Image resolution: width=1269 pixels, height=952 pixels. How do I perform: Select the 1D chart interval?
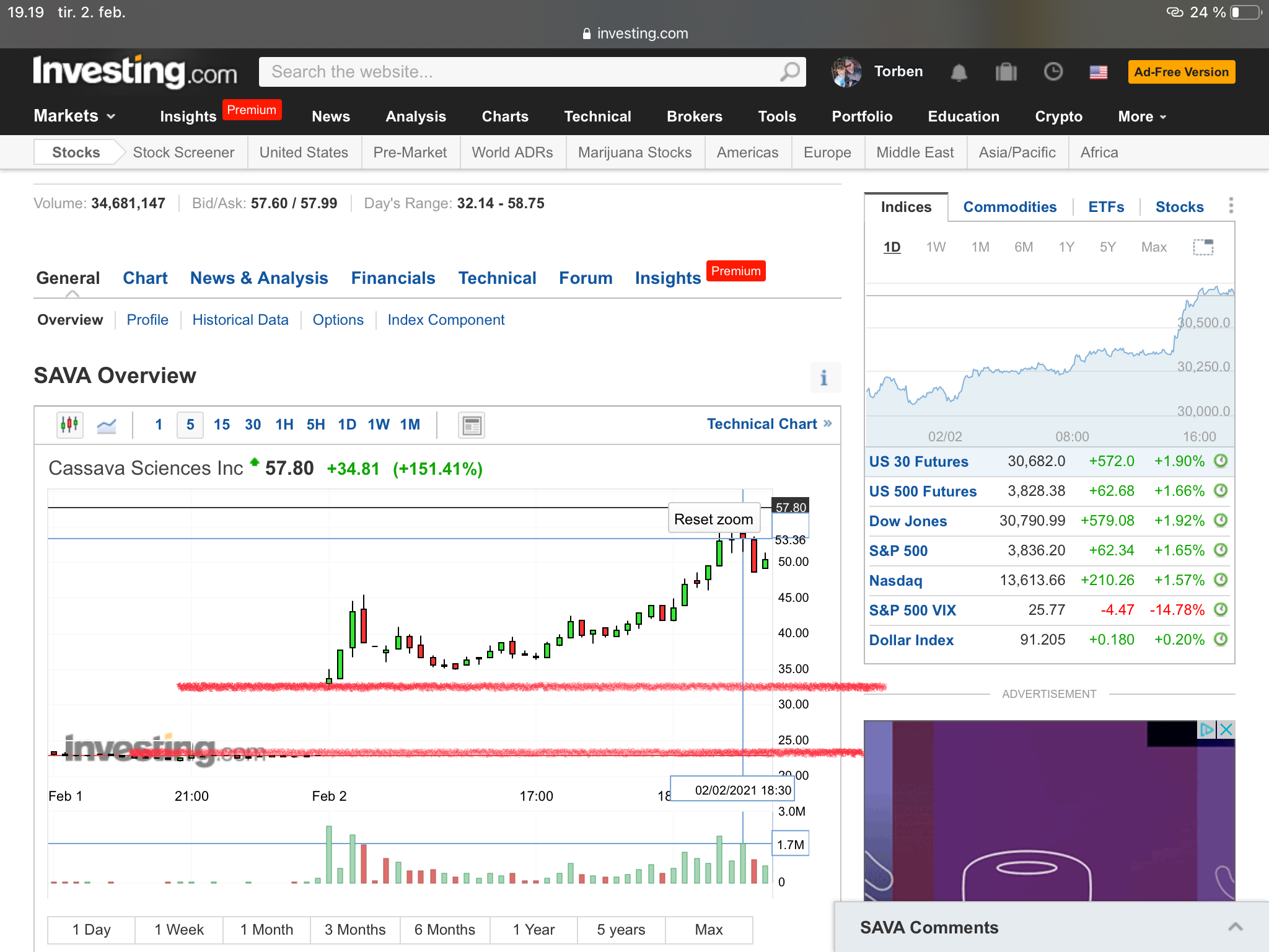(347, 425)
